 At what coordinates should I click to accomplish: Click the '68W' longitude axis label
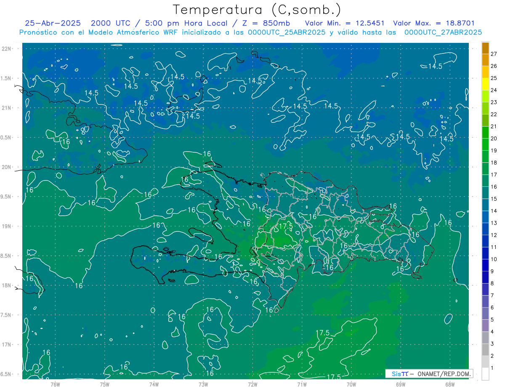pos(450,384)
